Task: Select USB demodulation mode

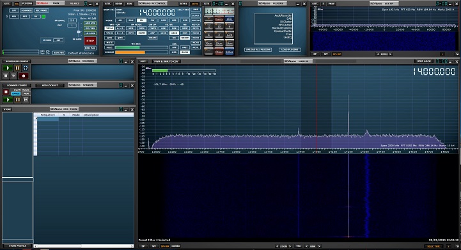Action: point(185,20)
